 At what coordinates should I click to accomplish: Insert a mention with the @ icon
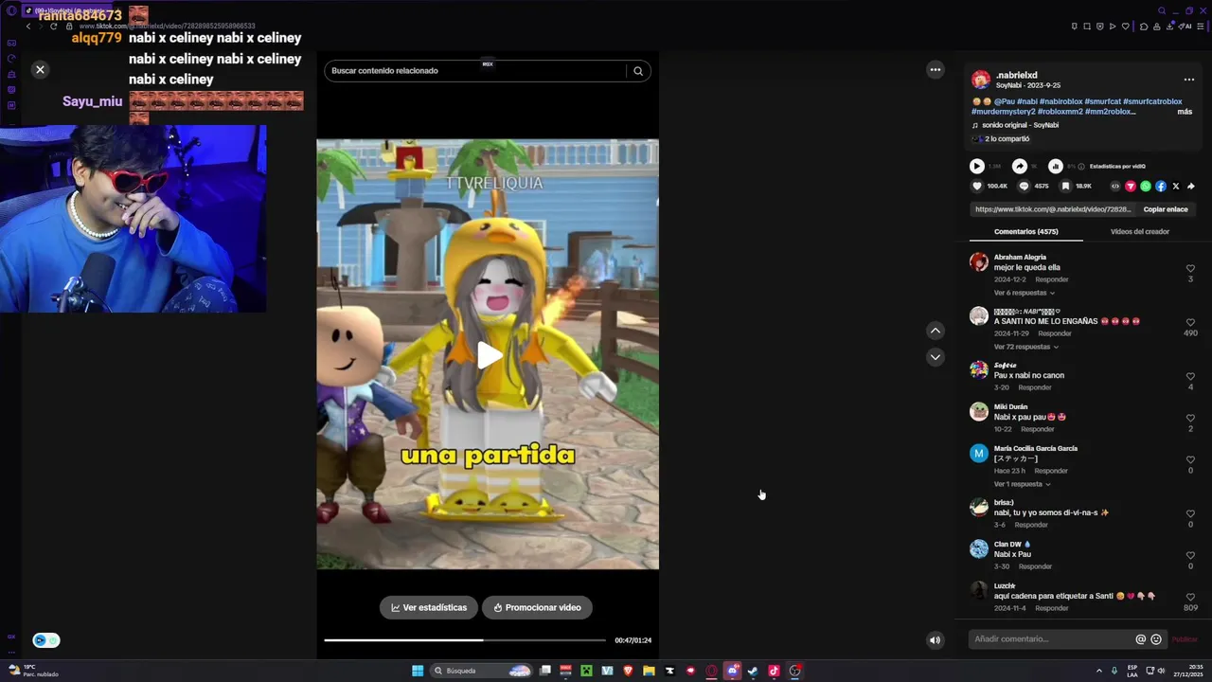pos(1141,639)
